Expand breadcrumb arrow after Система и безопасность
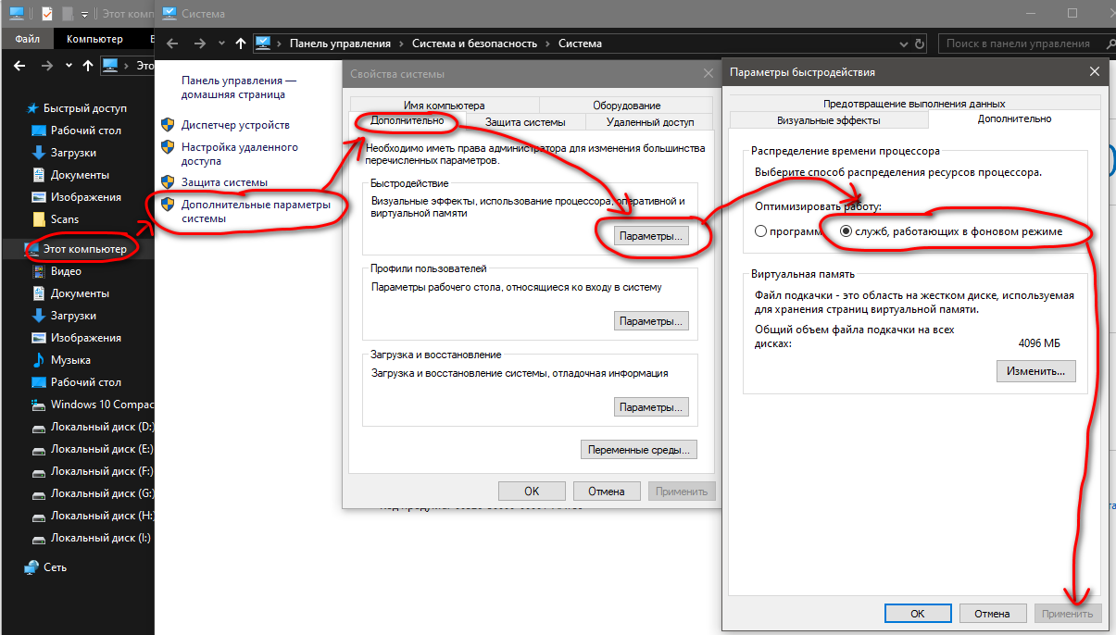Image resolution: width=1116 pixels, height=635 pixels. [x=549, y=44]
